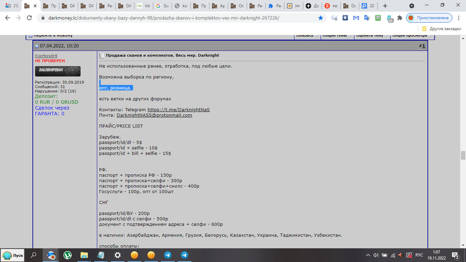Click the 'Госуслуги - 100р, опт от 100шт' line
This screenshot has height=262, width=466.
(x=136, y=191)
